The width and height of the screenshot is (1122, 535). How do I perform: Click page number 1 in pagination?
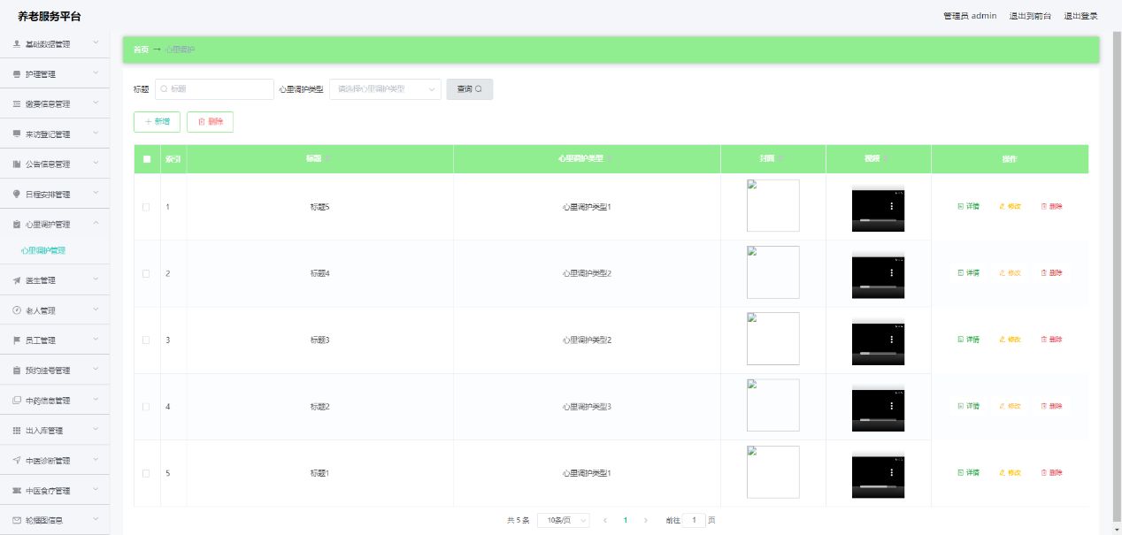625,521
